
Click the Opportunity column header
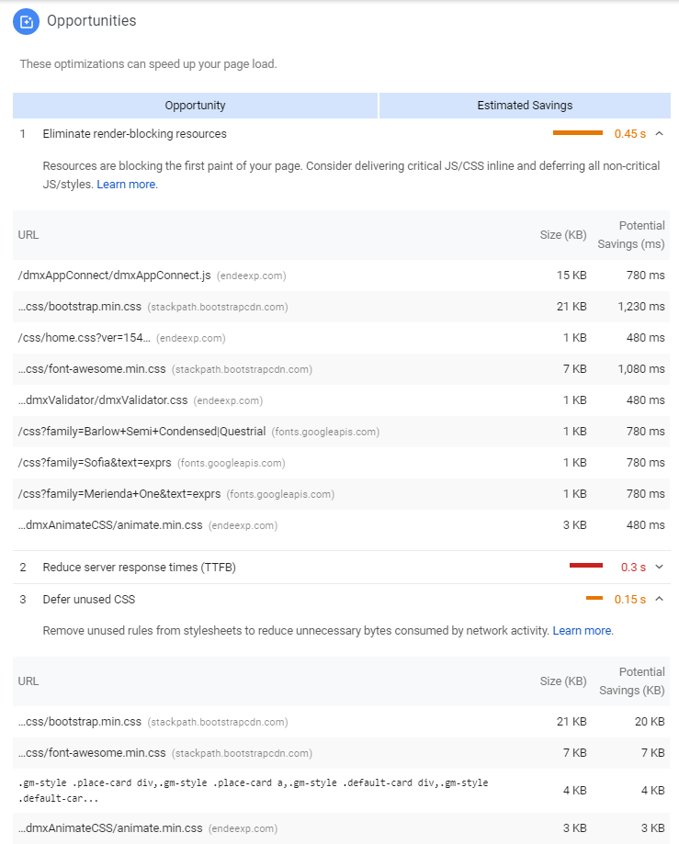195,106
